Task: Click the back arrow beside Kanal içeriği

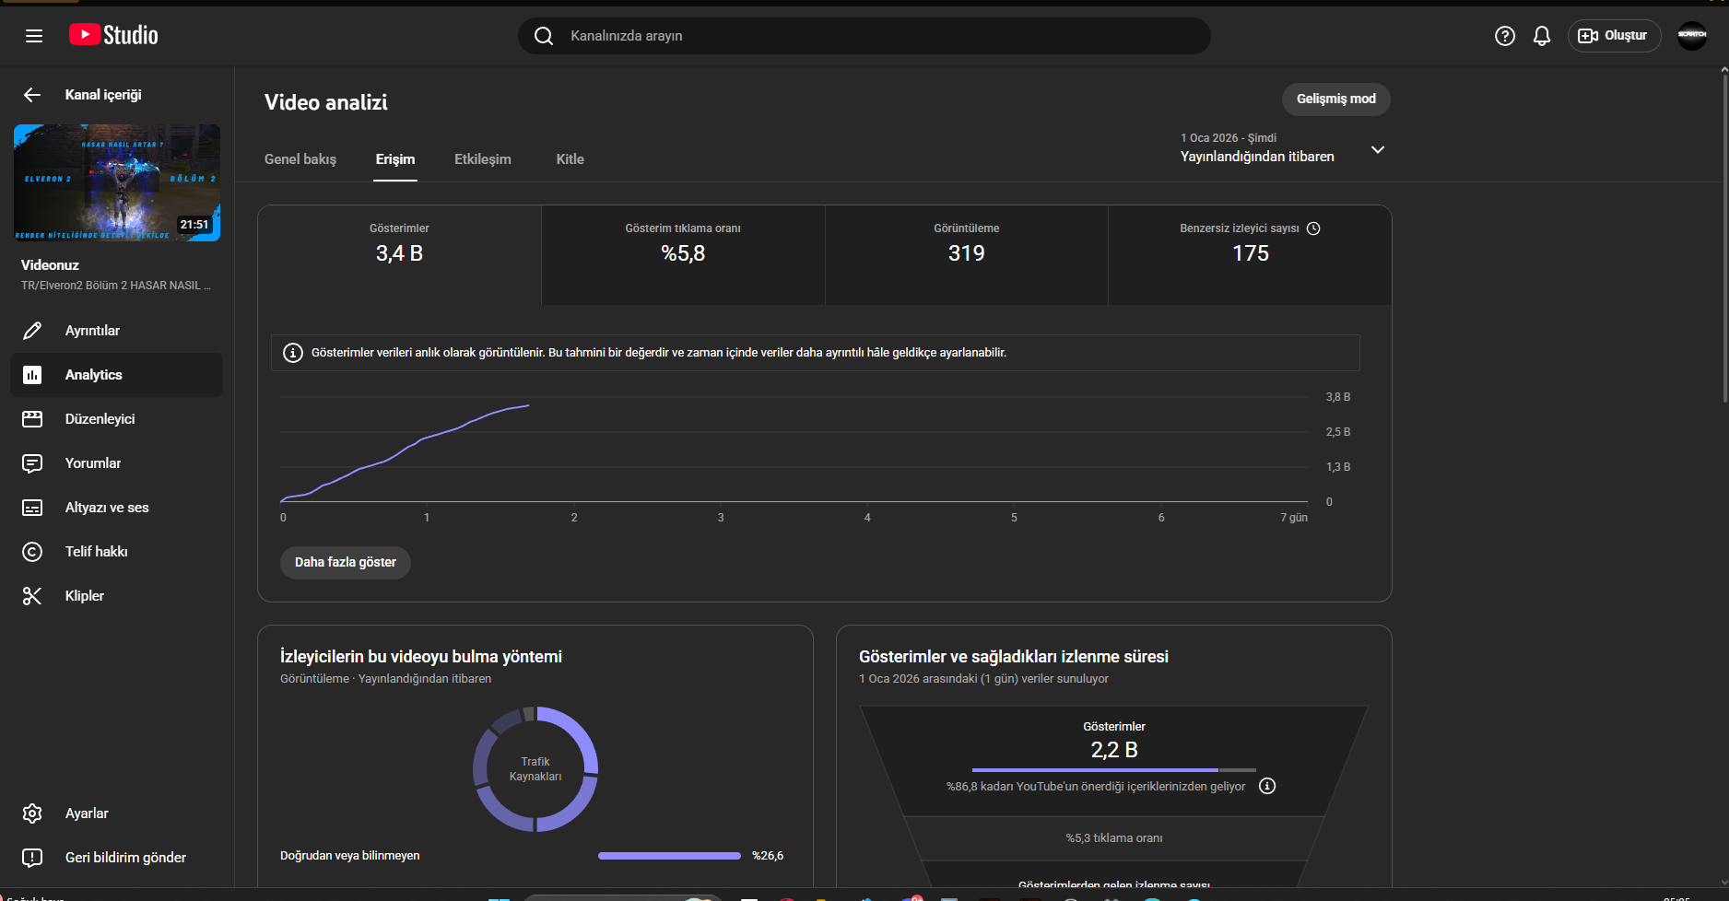Action: pos(32,95)
